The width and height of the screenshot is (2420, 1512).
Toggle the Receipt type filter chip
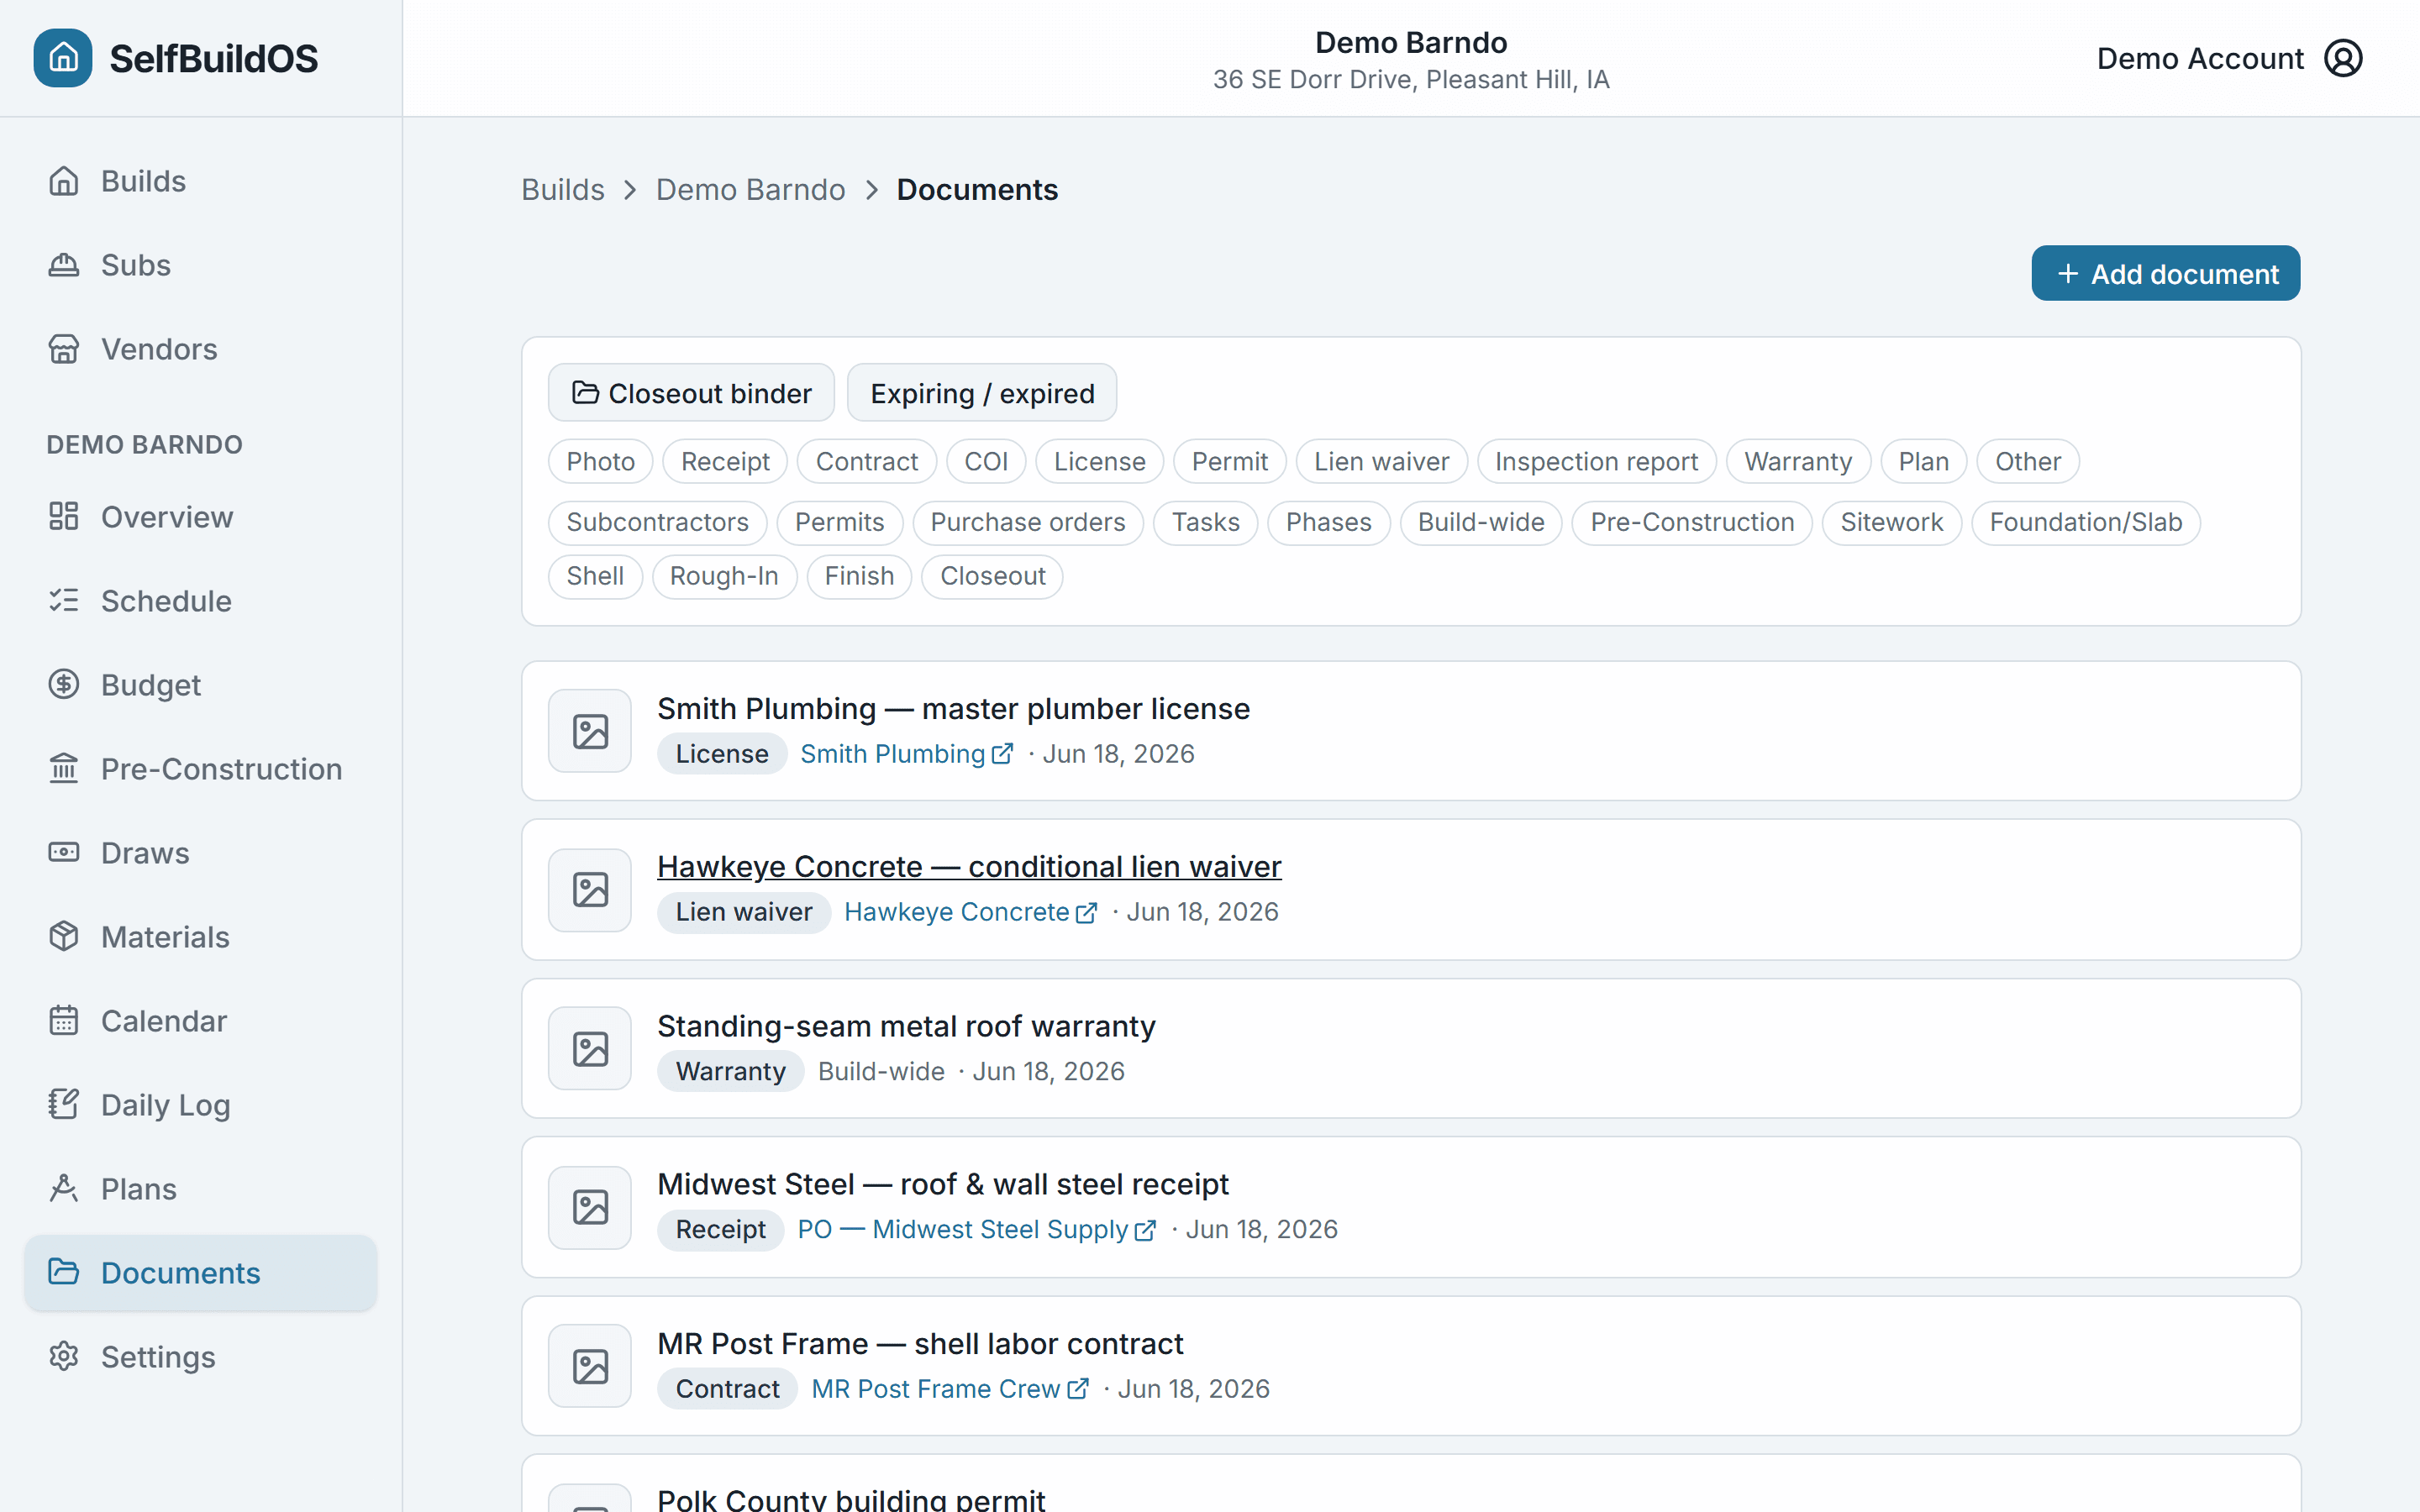(x=725, y=461)
